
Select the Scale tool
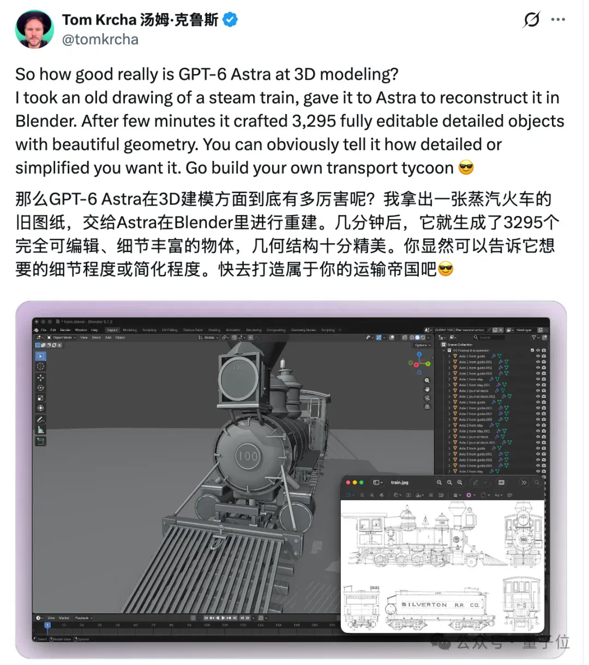40,398
